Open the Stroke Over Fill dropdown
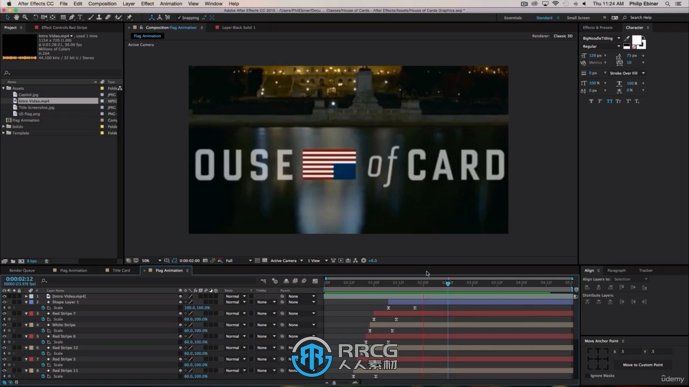The width and height of the screenshot is (689, 387). [627, 73]
